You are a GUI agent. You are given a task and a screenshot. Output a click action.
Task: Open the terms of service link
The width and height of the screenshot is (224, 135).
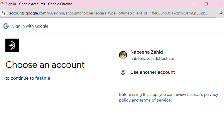(155, 100)
